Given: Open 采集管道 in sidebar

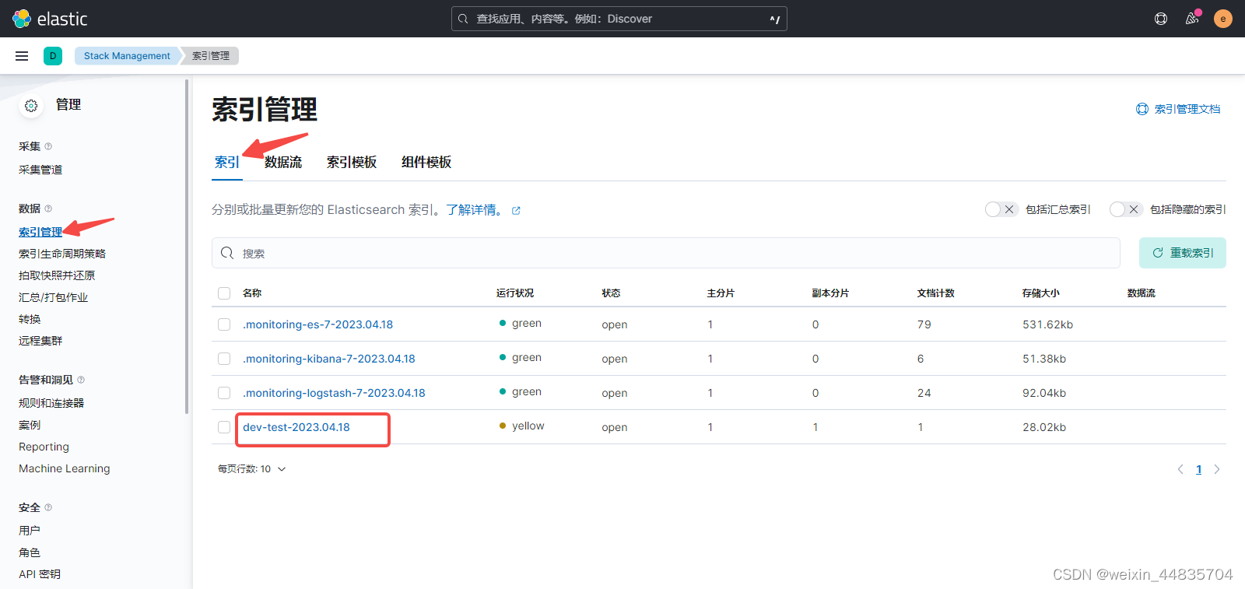Looking at the screenshot, I should click(x=40, y=170).
